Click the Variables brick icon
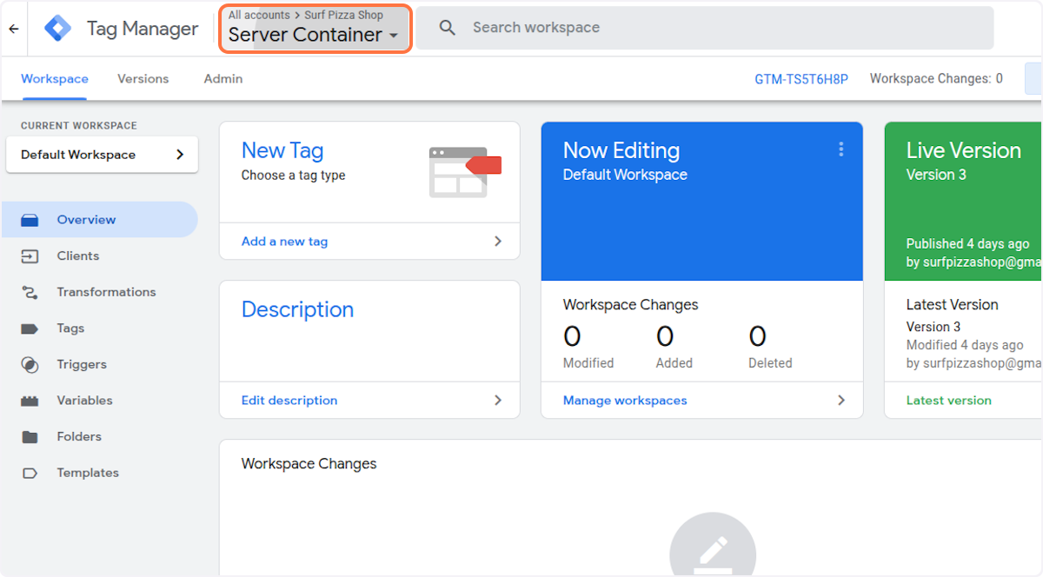This screenshot has height=577, width=1043. pos(30,401)
